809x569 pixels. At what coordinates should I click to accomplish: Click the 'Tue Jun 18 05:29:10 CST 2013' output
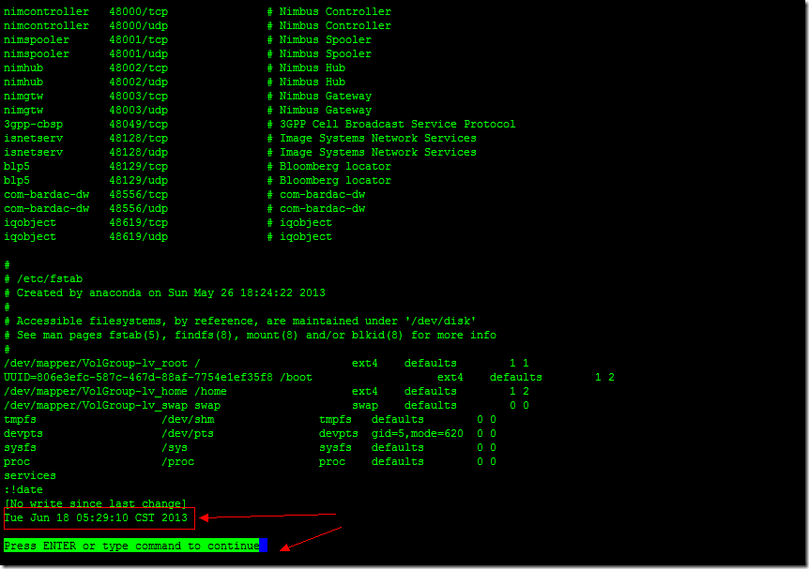(x=96, y=517)
